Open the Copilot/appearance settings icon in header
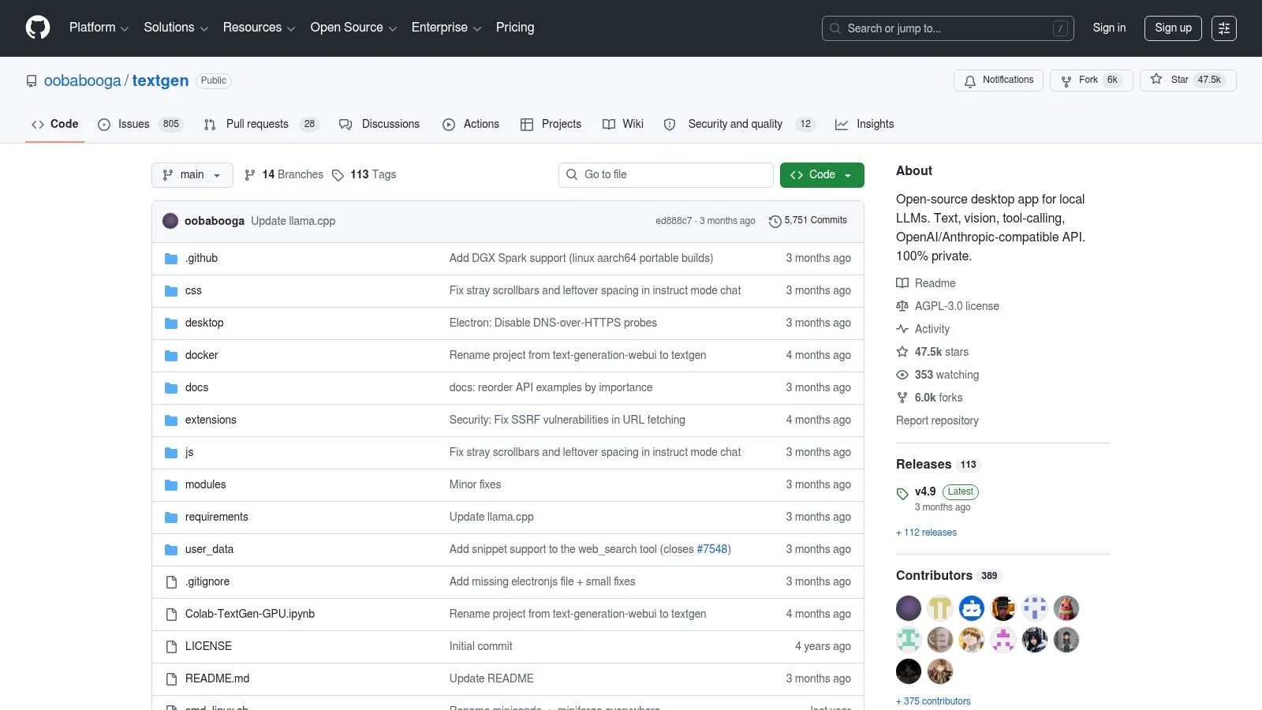Viewport: 1262px width, 710px height. coord(1224,28)
